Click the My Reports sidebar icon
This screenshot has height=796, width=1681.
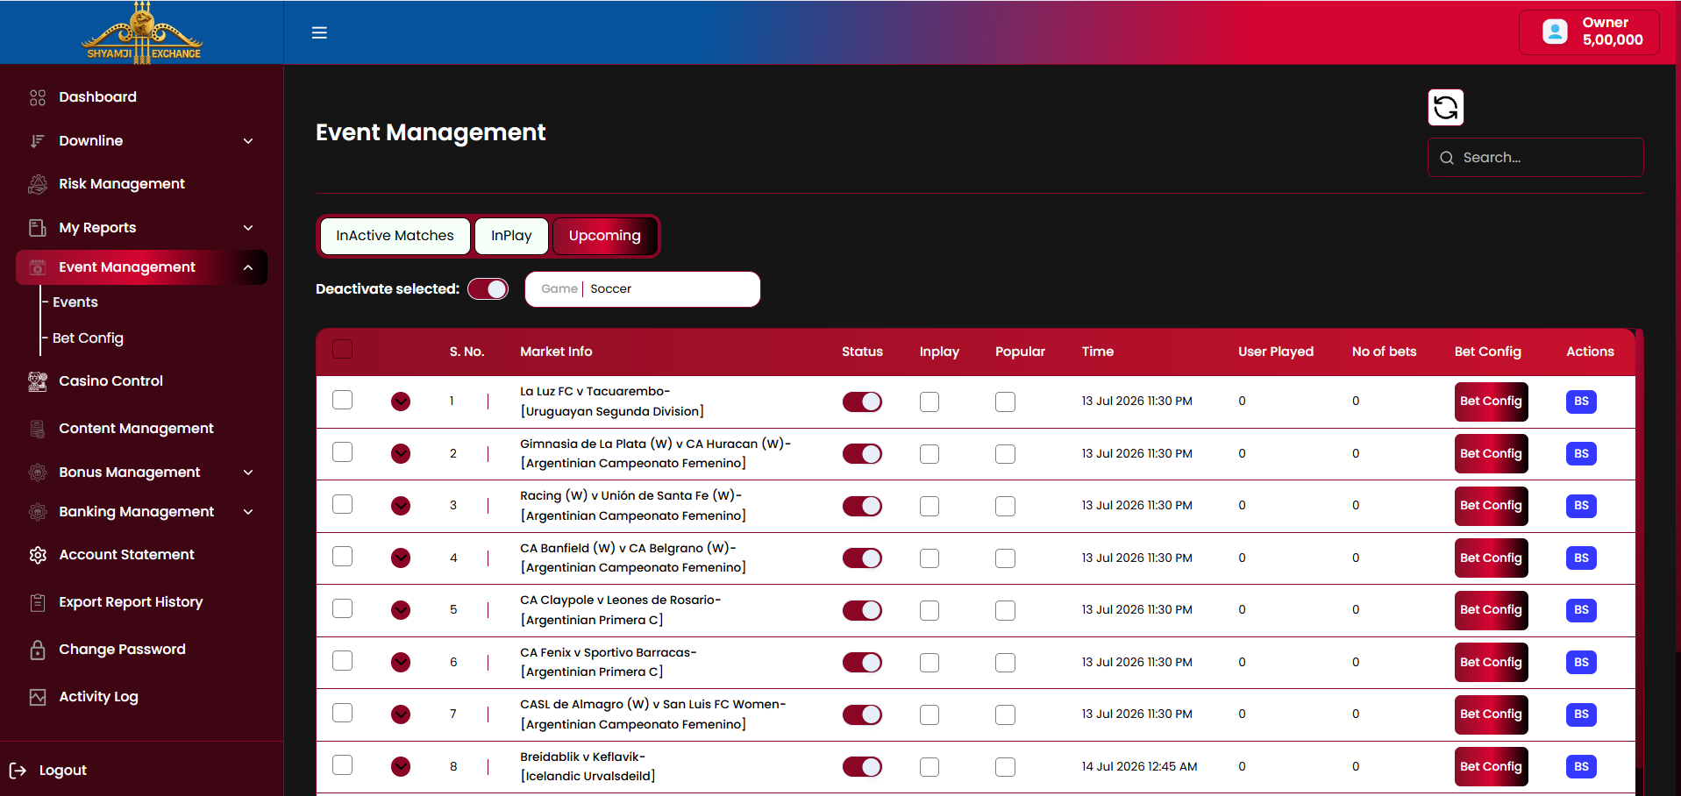(38, 228)
